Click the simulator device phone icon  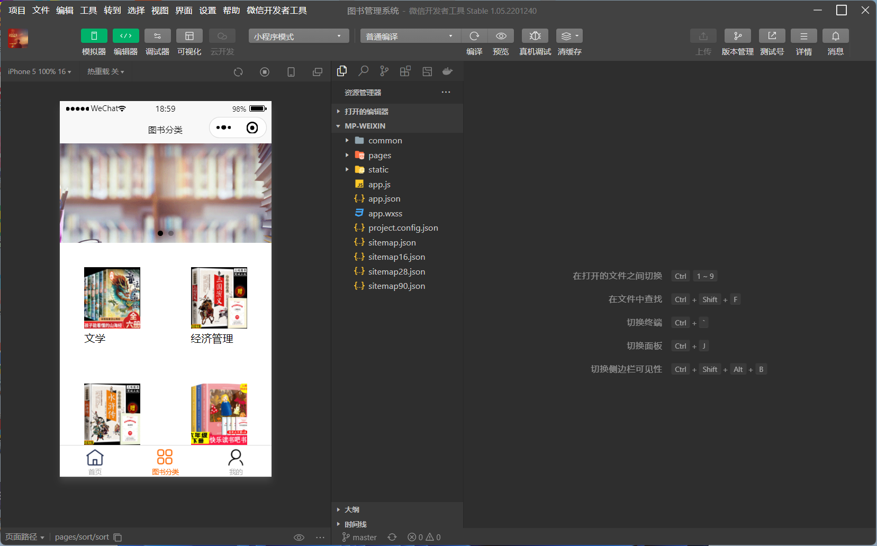(291, 72)
